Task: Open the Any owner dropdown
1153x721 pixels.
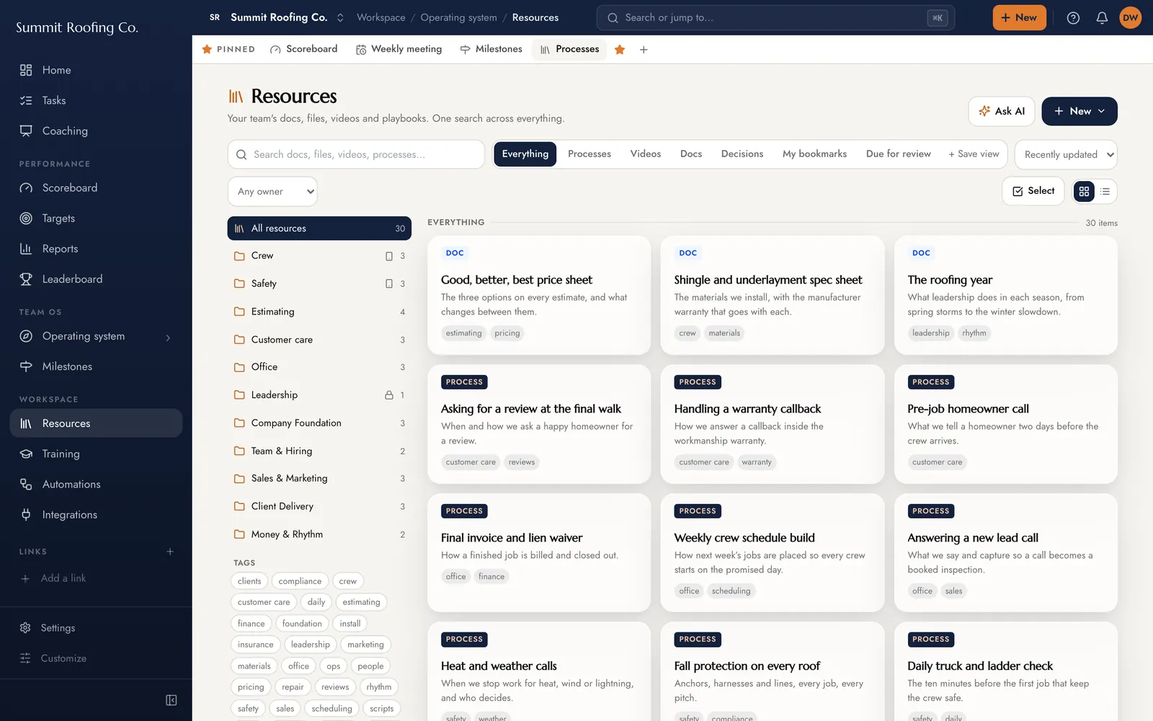Action: coord(272,192)
